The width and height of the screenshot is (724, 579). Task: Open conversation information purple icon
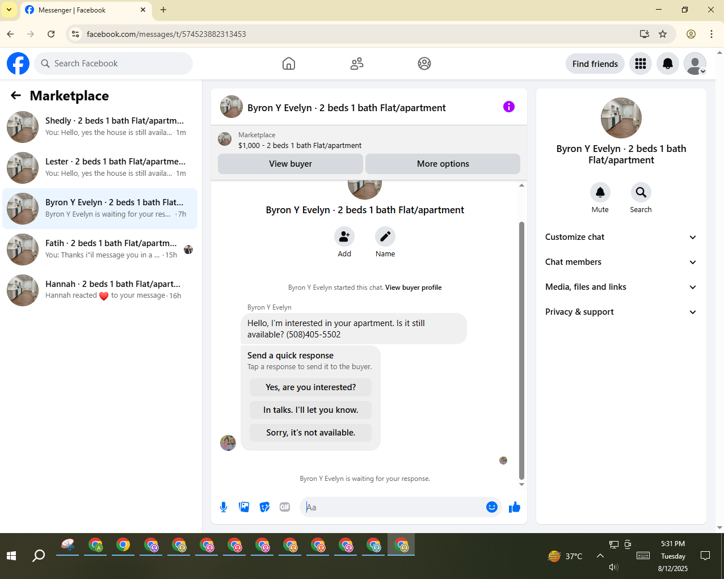509,107
